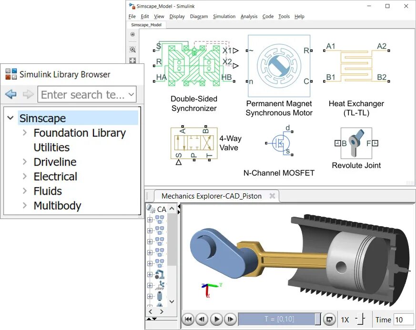Click the X1 output port of the Synchronizer
The image size is (416, 330).
(x=235, y=50)
